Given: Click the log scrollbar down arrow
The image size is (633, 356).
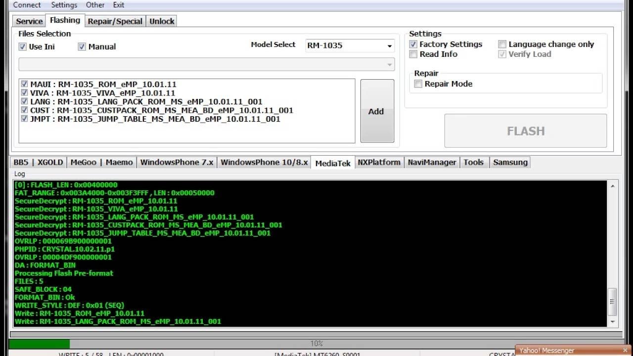Looking at the screenshot, I should 612,321.
